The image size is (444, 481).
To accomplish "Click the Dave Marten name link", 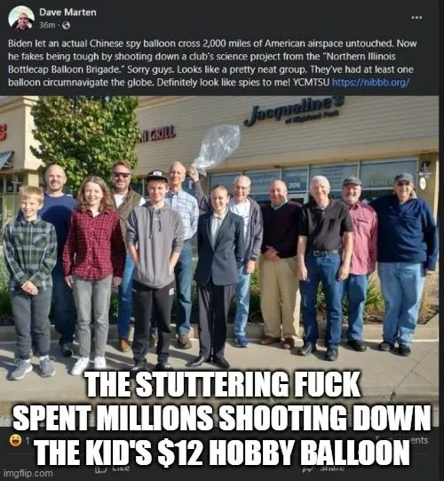I will 67,12.
